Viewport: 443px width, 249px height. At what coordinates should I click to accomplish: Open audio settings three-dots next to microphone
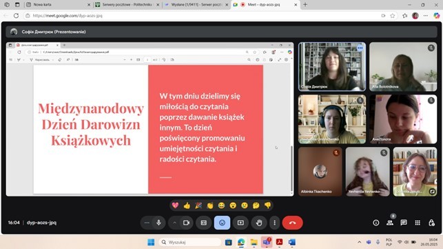pyautogui.click(x=147, y=223)
